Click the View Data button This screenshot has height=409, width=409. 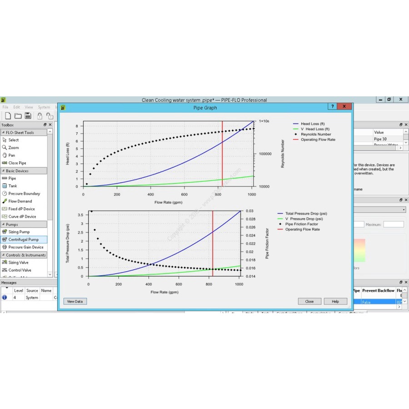coord(75,302)
